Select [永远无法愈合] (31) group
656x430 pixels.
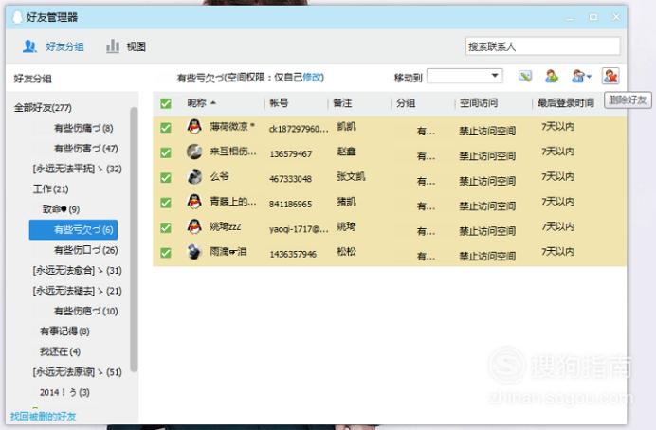pos(78,270)
